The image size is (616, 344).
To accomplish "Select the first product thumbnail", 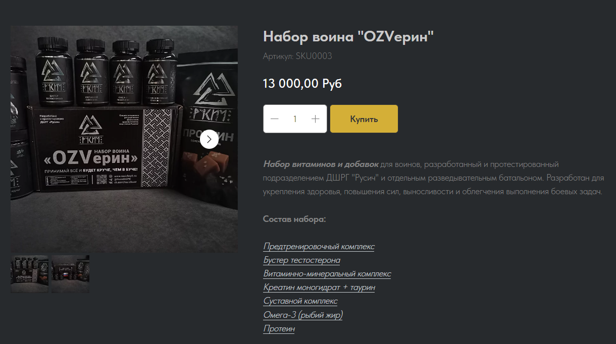I will pyautogui.click(x=29, y=274).
